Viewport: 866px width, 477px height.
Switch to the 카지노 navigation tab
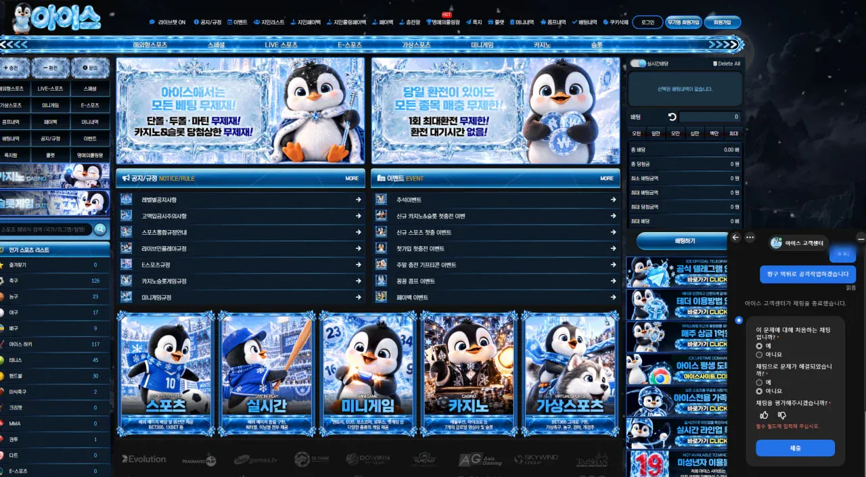tap(542, 45)
